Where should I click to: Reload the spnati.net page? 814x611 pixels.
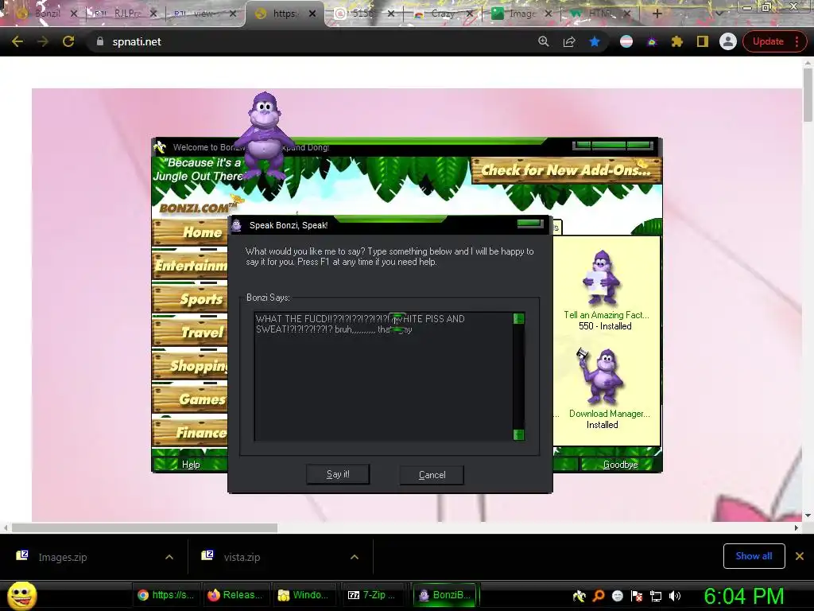click(x=68, y=41)
